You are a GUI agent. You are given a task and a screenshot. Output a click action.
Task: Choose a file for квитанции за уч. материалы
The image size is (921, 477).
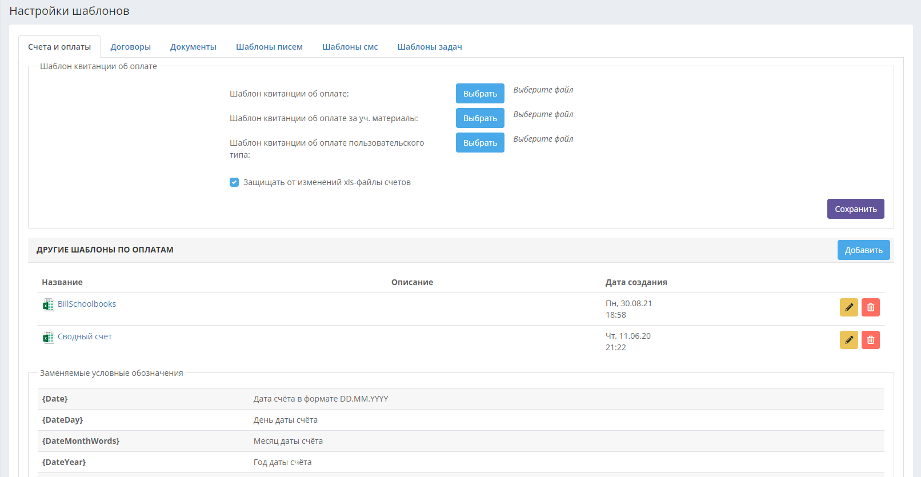tap(480, 118)
